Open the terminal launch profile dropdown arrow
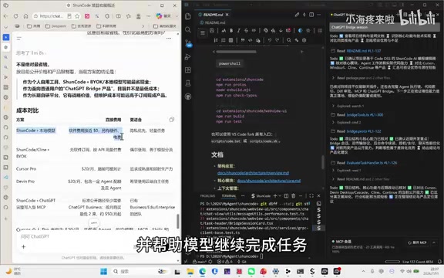This screenshot has width=444, height=278. pos(280,195)
